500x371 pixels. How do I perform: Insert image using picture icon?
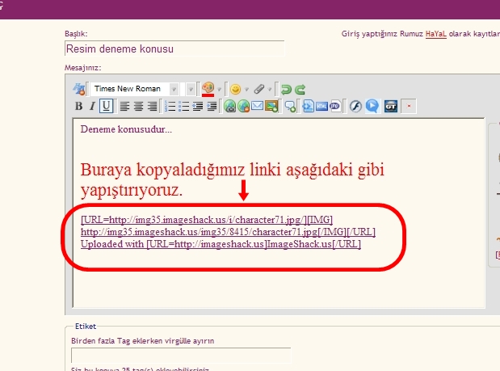pyautogui.click(x=271, y=106)
